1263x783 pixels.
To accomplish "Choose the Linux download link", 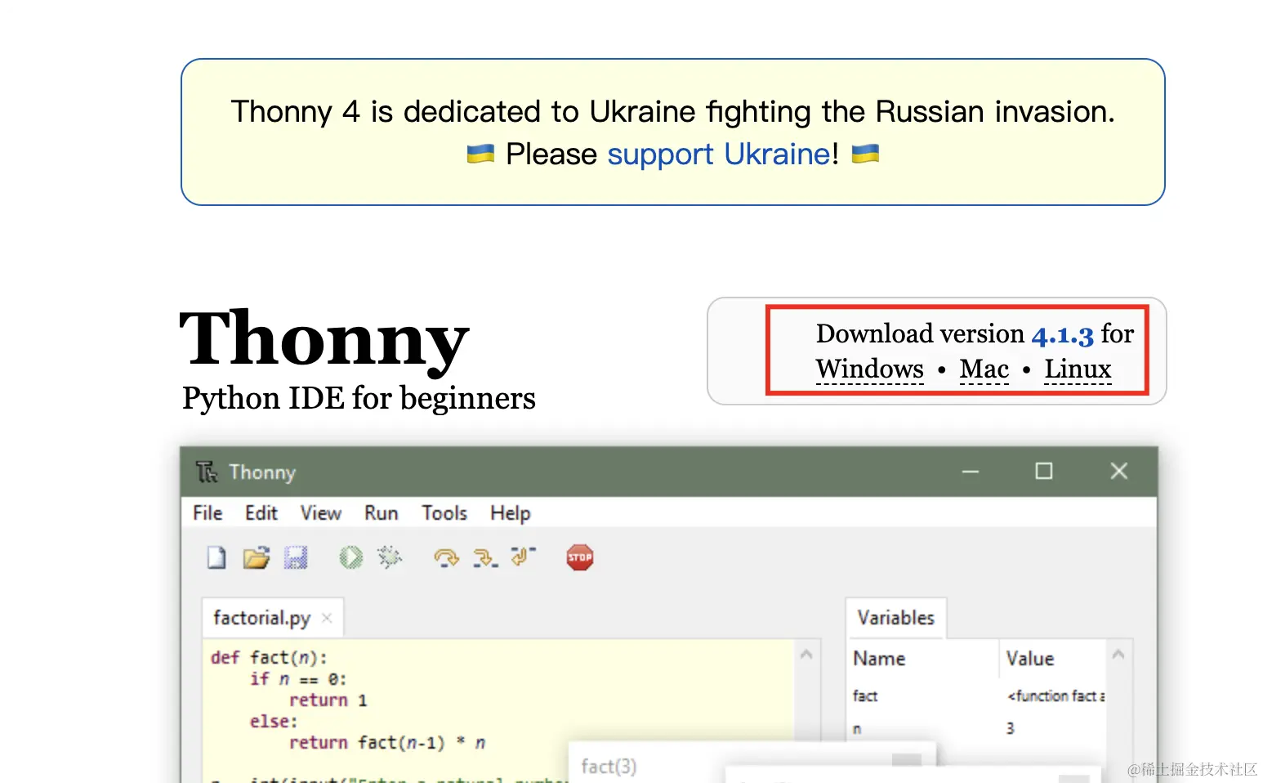I will [x=1078, y=369].
